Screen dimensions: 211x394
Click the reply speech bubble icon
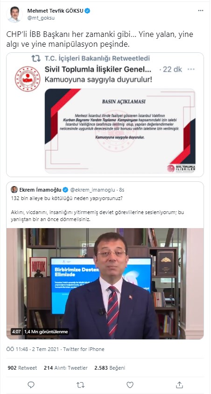tap(31, 385)
